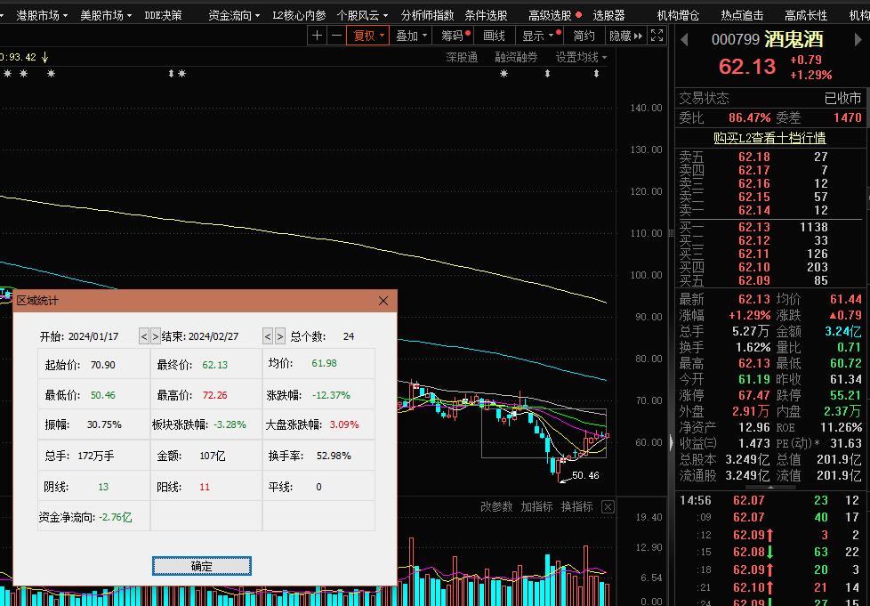This screenshot has width=870, height=606.
Task: Zoom out chart with minus icon
Action: (x=336, y=36)
